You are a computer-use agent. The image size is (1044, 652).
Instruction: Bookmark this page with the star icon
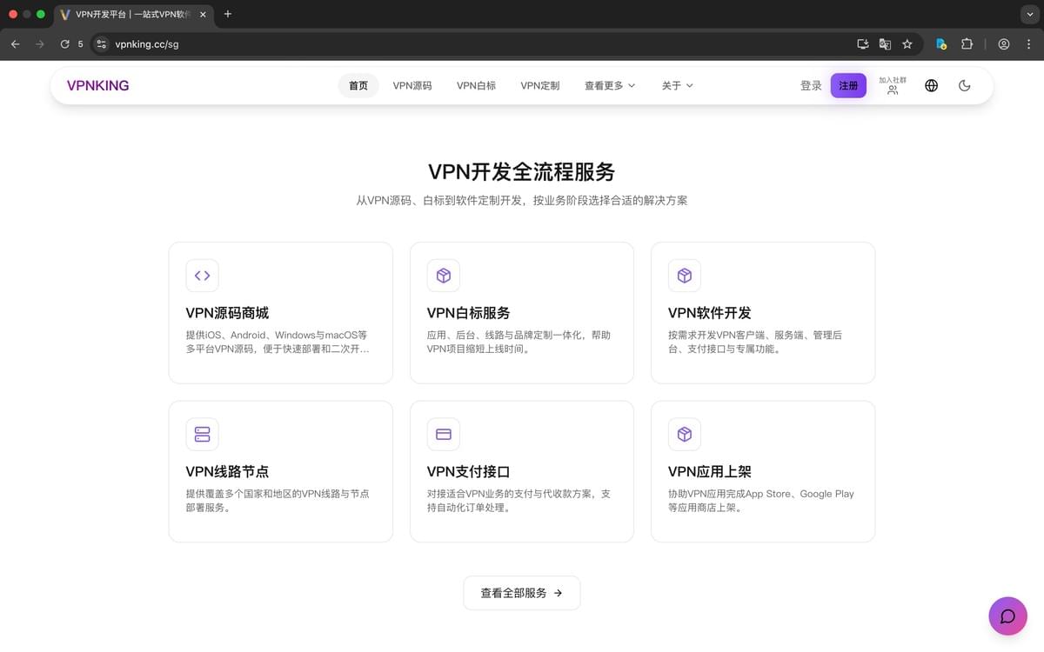[x=907, y=43]
